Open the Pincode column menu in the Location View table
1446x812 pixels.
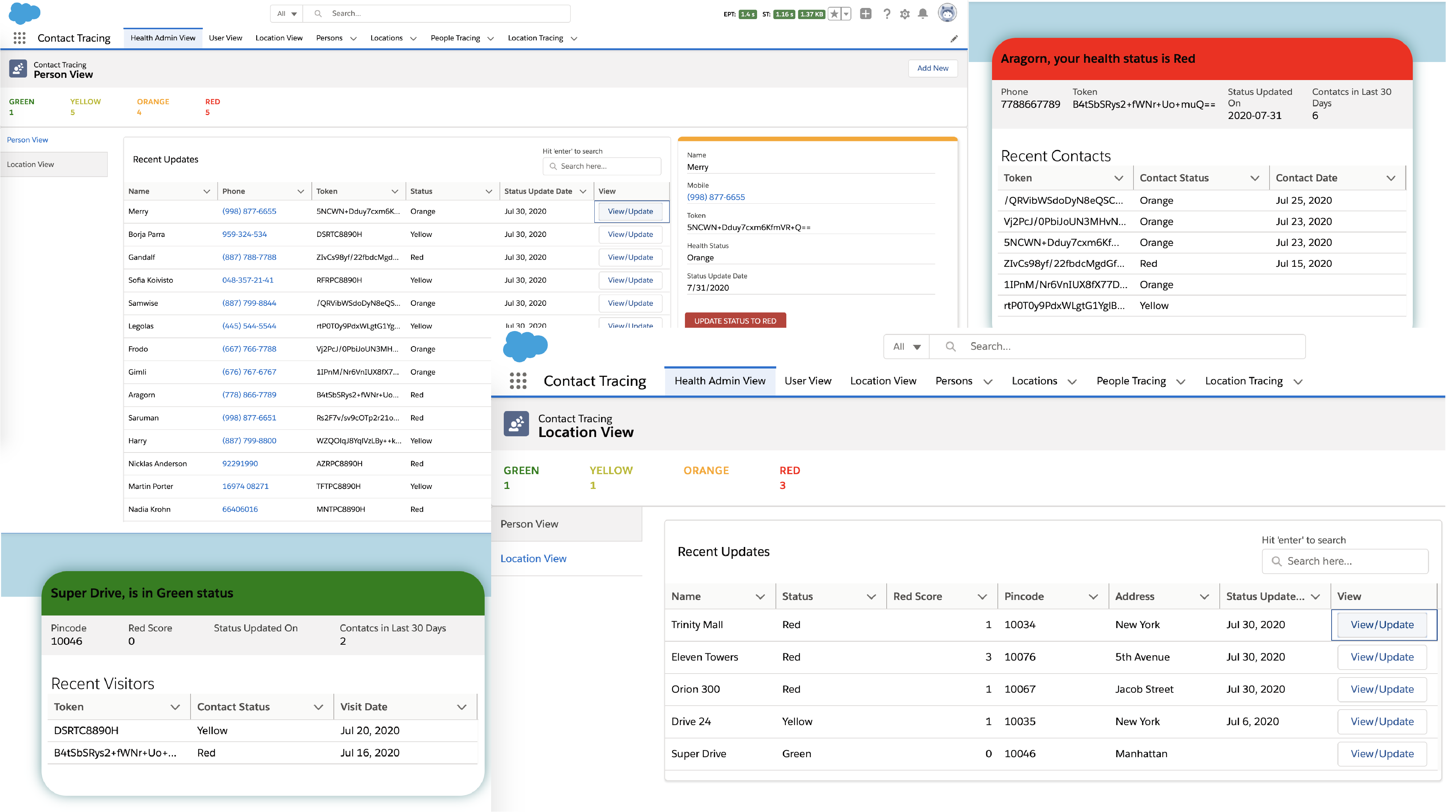click(1093, 597)
